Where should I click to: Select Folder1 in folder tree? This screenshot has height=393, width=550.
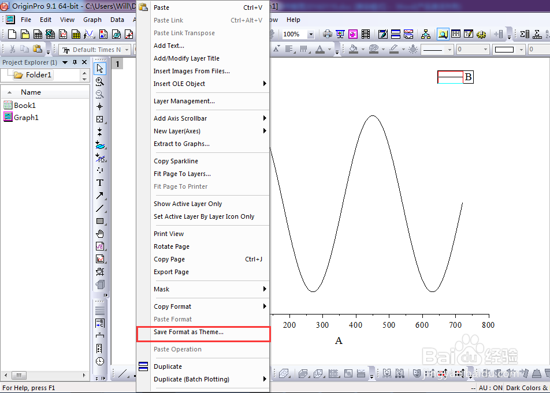point(34,74)
